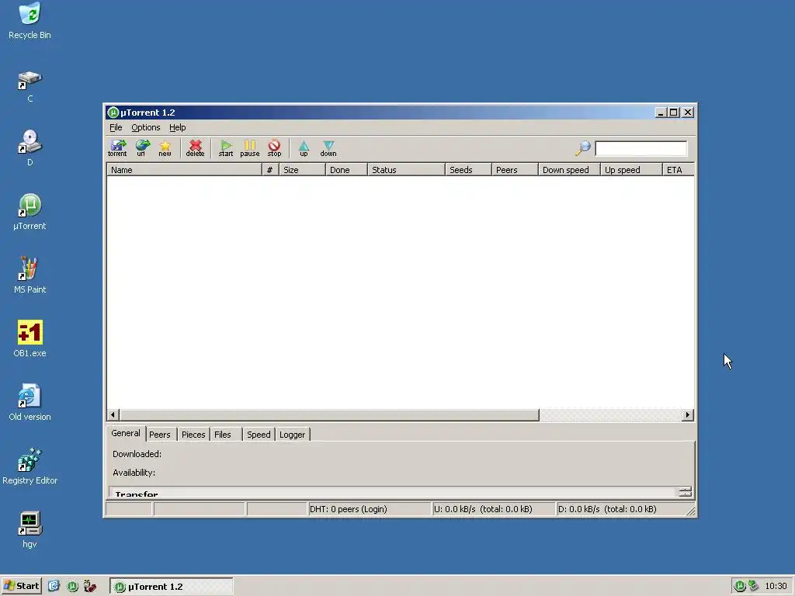Click DHT: 0 peers (Login) status text

(x=349, y=509)
